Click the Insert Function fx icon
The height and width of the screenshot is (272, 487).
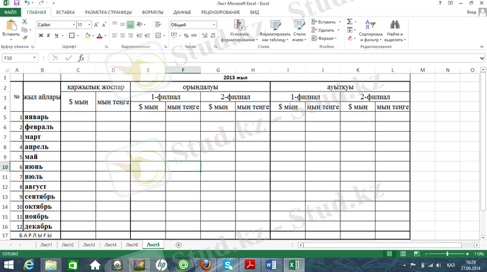coord(81,58)
